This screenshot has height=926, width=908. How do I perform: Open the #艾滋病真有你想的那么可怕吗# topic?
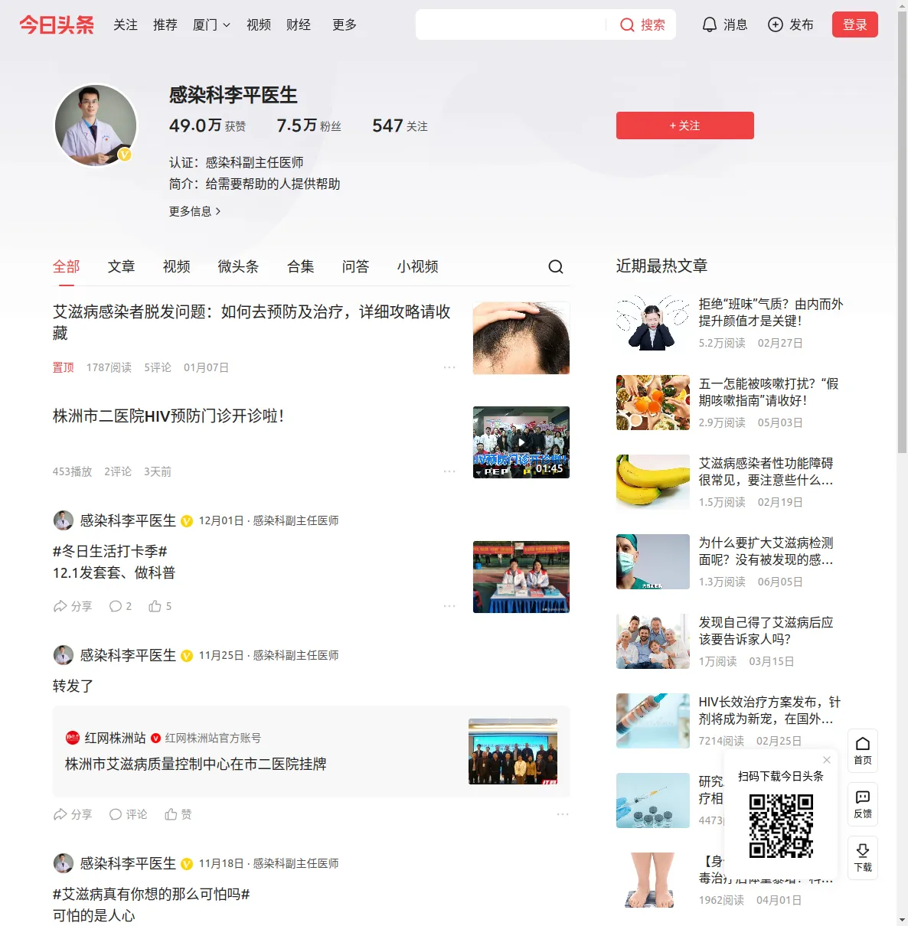click(152, 894)
